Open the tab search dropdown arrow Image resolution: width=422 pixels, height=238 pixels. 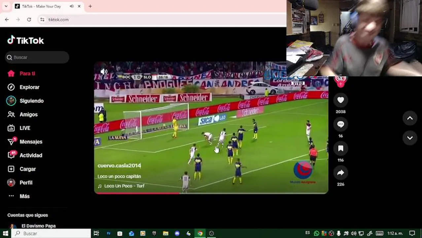(6, 6)
